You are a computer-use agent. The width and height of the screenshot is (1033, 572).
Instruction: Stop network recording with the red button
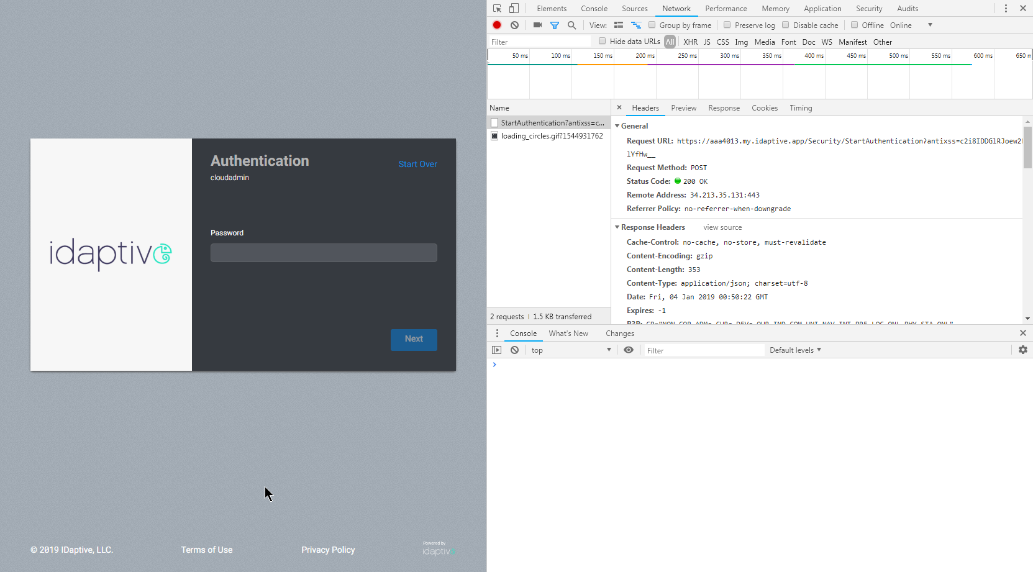497,25
